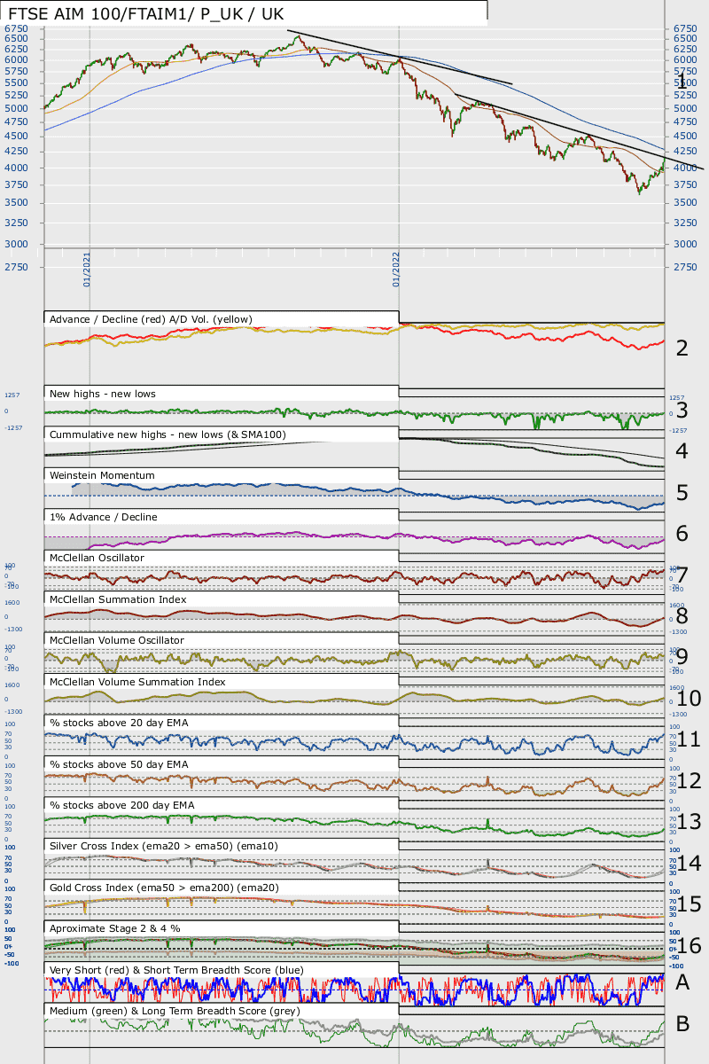Click panel number 15 beside Gold Cross Index
Screen dimensions: 709x1064
pos(689,904)
